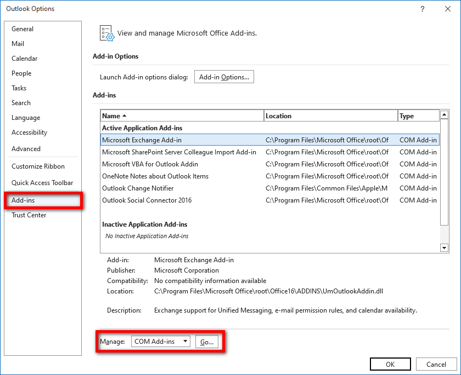Image resolution: width=461 pixels, height=375 pixels.
Task: Select Outlook Change Notifier add-in row
Action: coord(138,188)
